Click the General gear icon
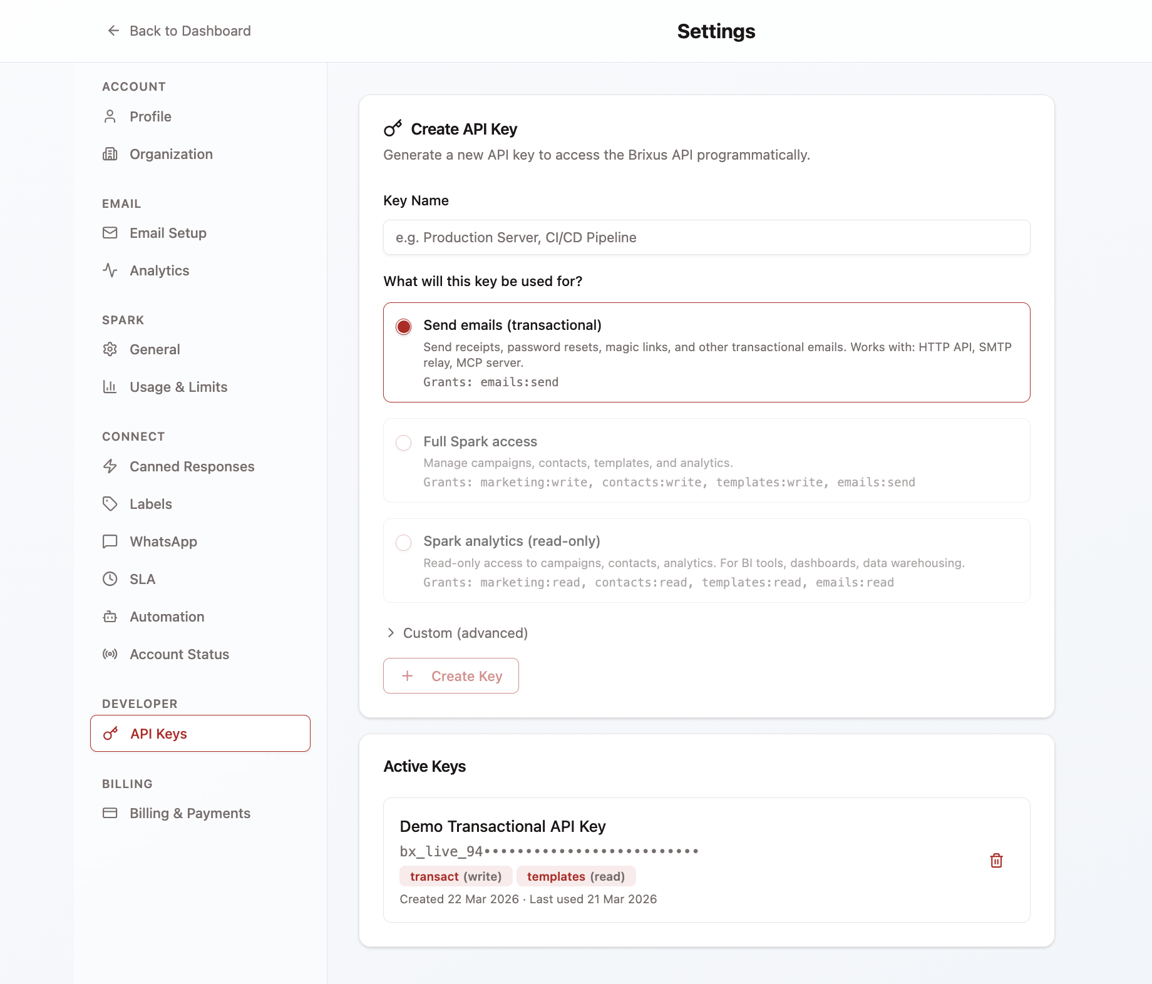This screenshot has height=984, width=1152. [110, 349]
